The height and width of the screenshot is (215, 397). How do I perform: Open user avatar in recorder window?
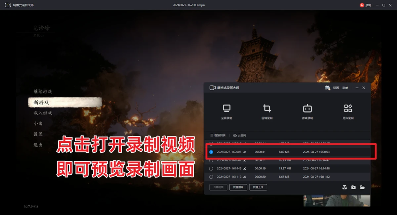click(327, 88)
